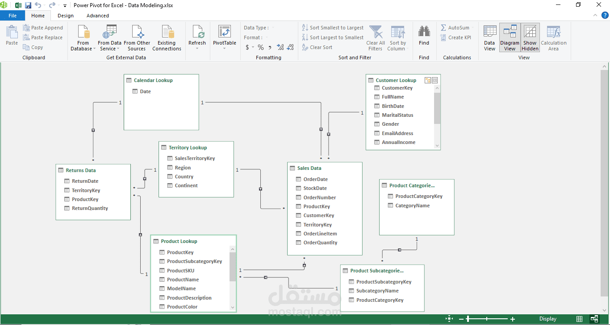Click Clear Sort
The image size is (610, 325).
[317, 47]
